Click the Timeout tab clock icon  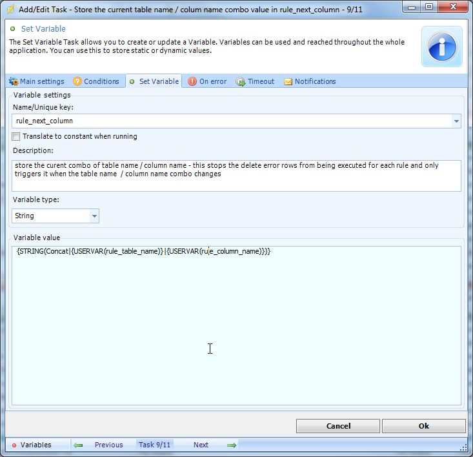241,81
